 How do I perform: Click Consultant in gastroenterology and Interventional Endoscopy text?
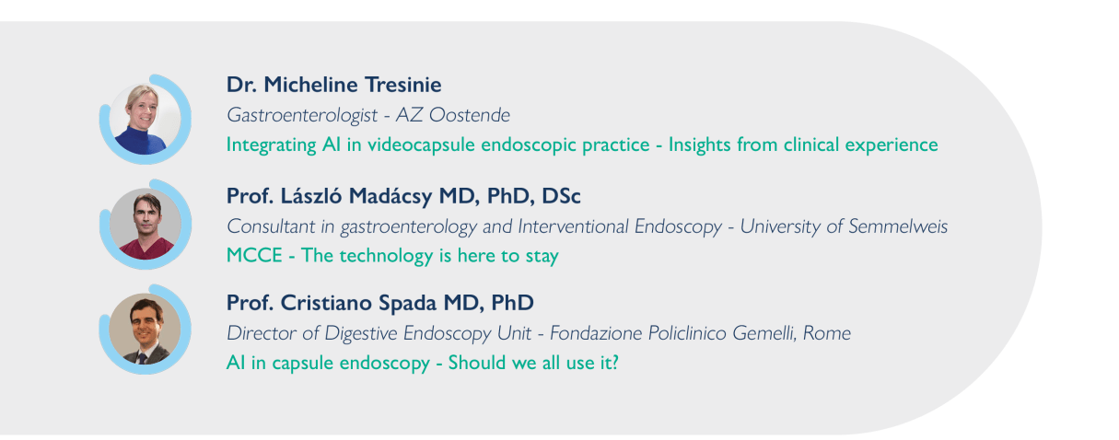(x=474, y=226)
